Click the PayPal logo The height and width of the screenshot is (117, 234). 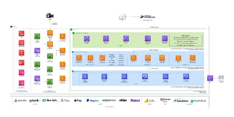pos(93,101)
